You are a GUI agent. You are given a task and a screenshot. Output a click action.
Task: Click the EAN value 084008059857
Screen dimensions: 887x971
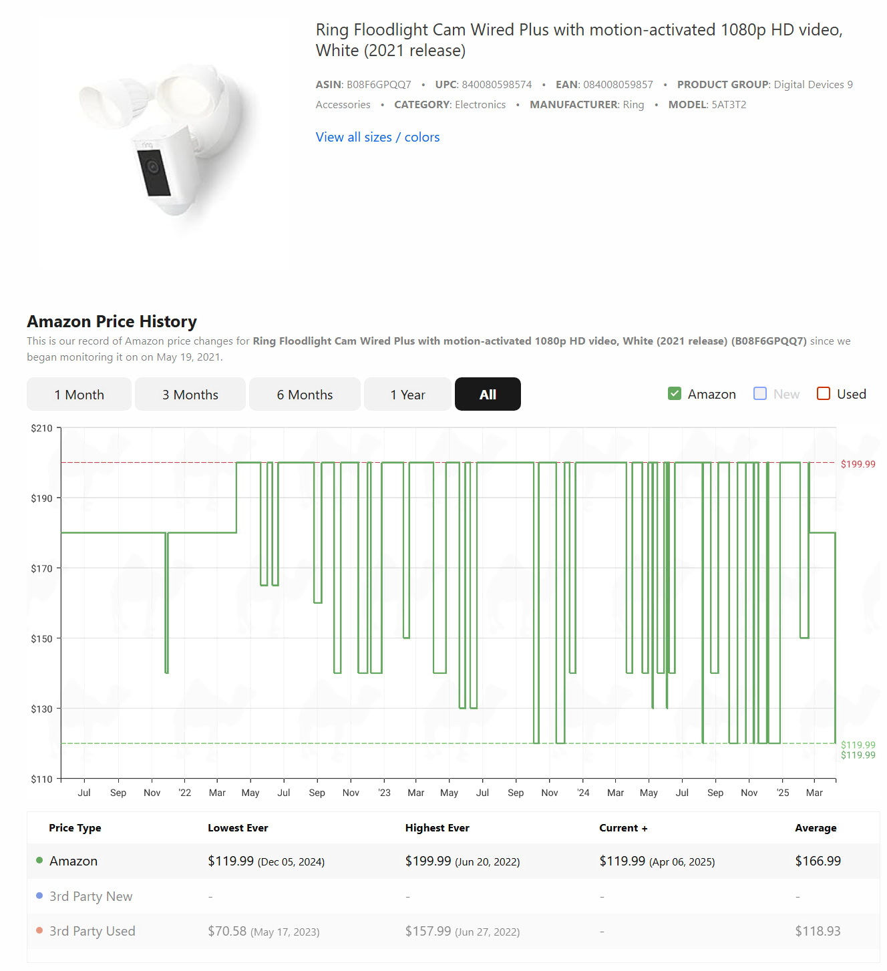coord(618,85)
